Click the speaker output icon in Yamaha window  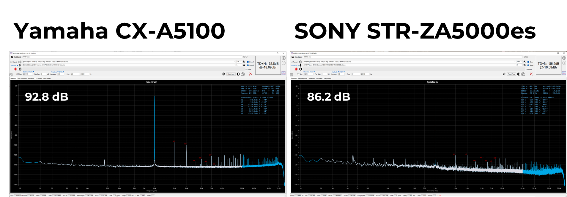[x=20, y=62]
